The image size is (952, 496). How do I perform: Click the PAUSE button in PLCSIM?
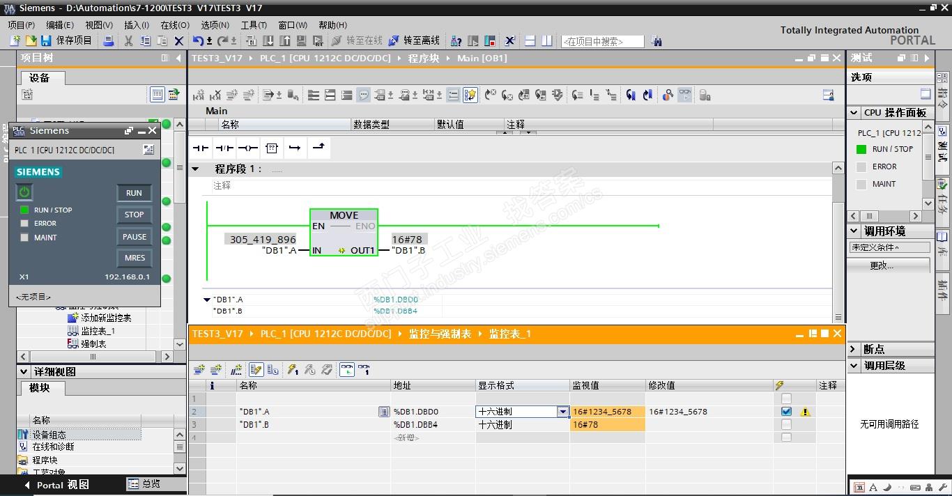(134, 236)
